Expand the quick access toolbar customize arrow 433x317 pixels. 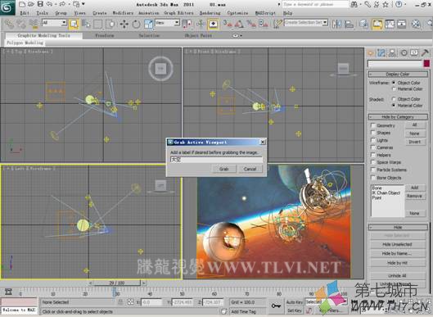[83, 4]
